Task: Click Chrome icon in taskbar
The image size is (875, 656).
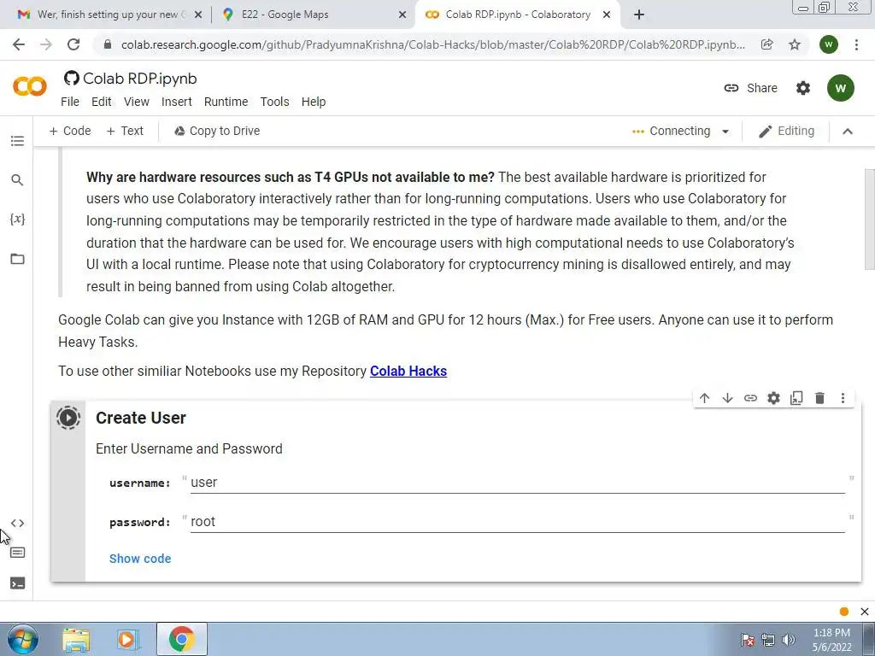Action: click(x=182, y=639)
